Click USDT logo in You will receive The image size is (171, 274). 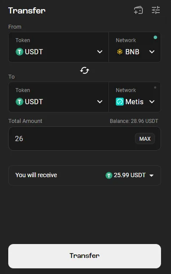(x=109, y=175)
